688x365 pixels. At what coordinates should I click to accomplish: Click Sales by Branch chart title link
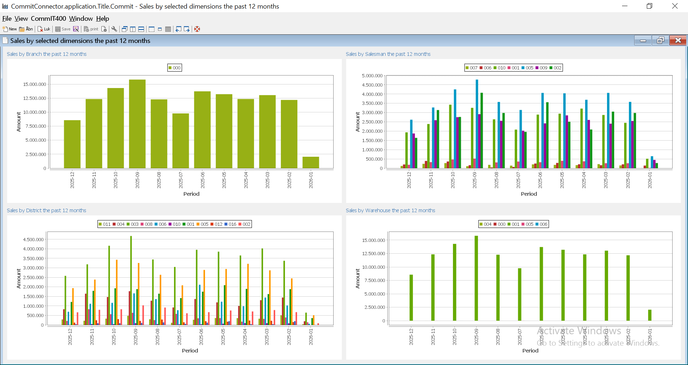pyautogui.click(x=47, y=54)
